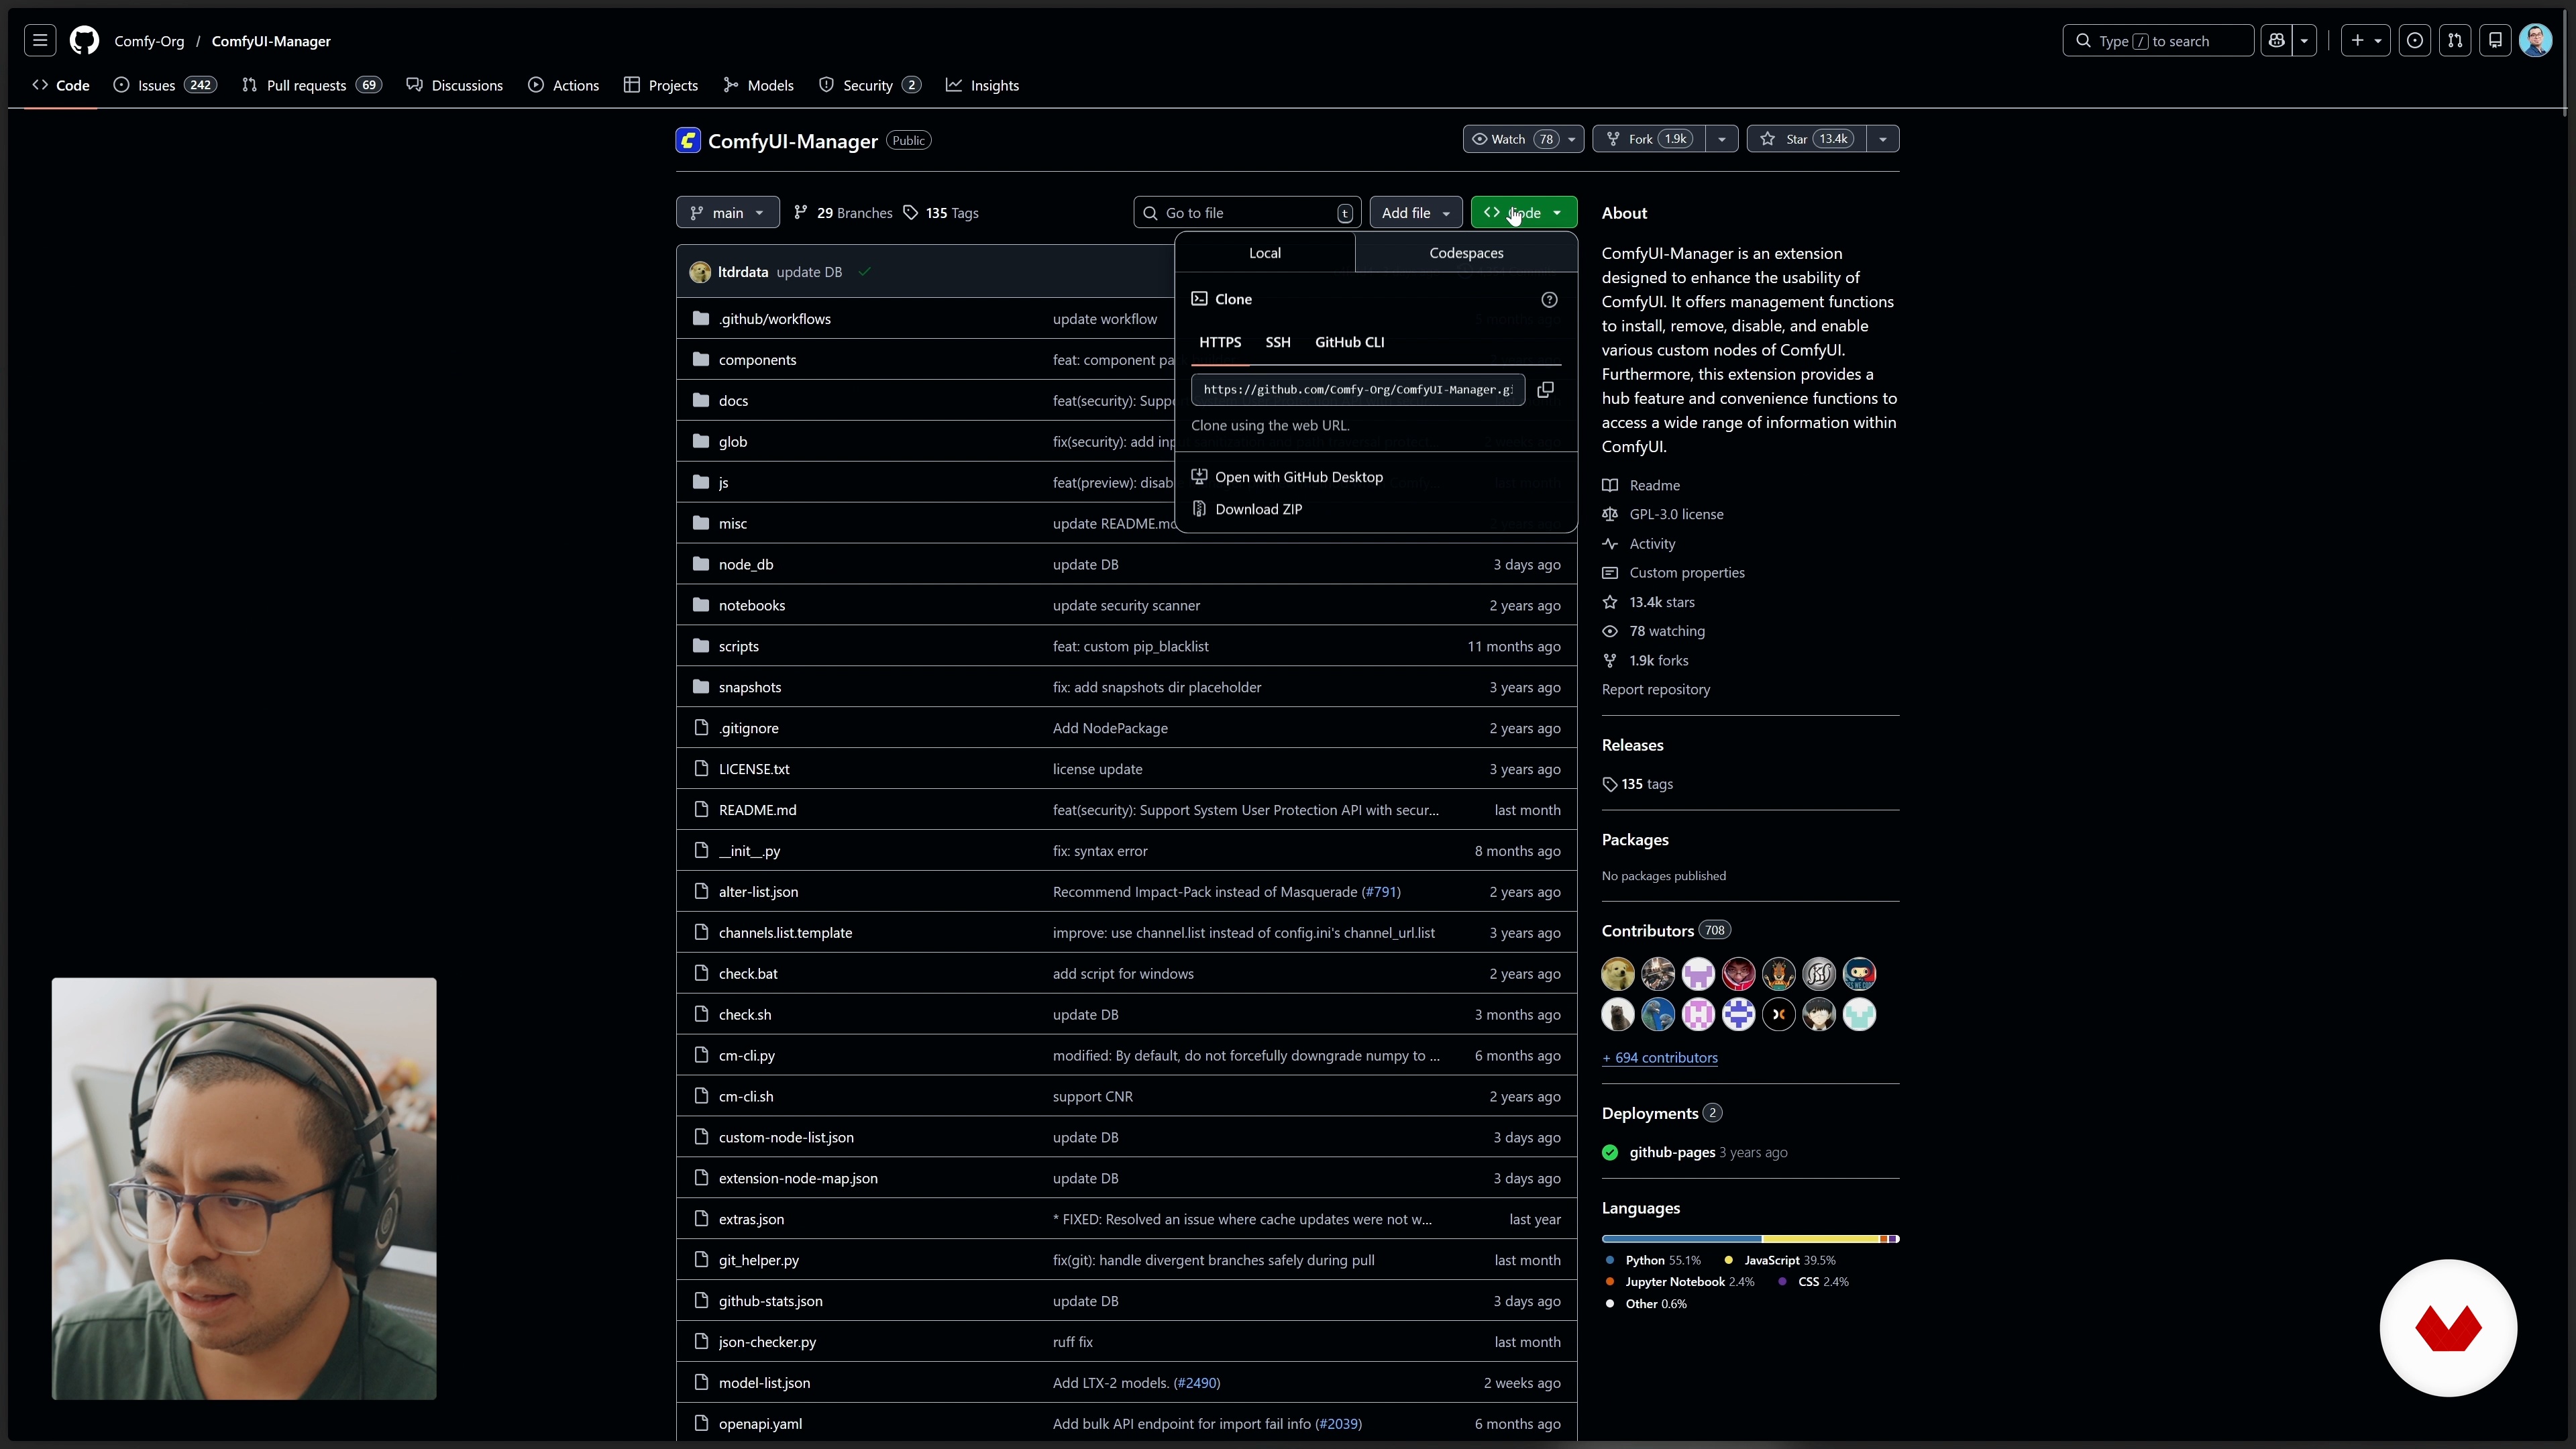Open the Copilot options caret in header
Screen dimensions: 2576x1449
pos(2305,41)
